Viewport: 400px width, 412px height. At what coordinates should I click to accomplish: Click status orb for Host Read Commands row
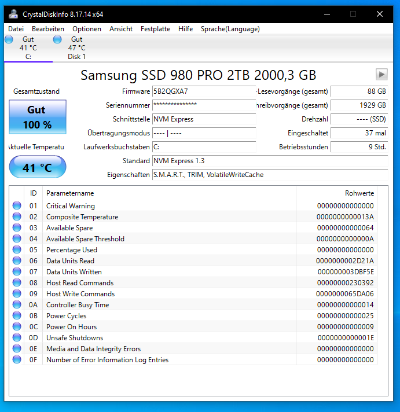17,282
